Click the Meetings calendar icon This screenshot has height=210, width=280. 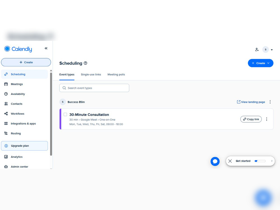(6, 84)
